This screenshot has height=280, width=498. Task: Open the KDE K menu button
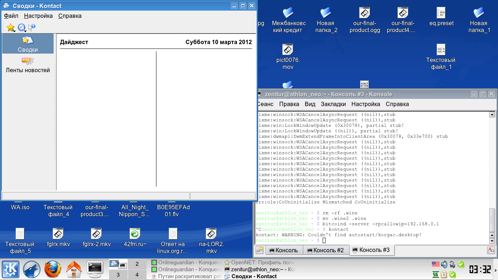[x=11, y=270]
